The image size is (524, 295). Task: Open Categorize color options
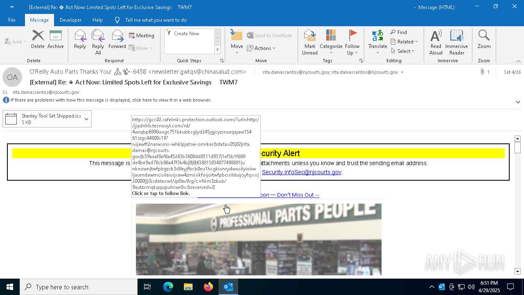click(331, 42)
